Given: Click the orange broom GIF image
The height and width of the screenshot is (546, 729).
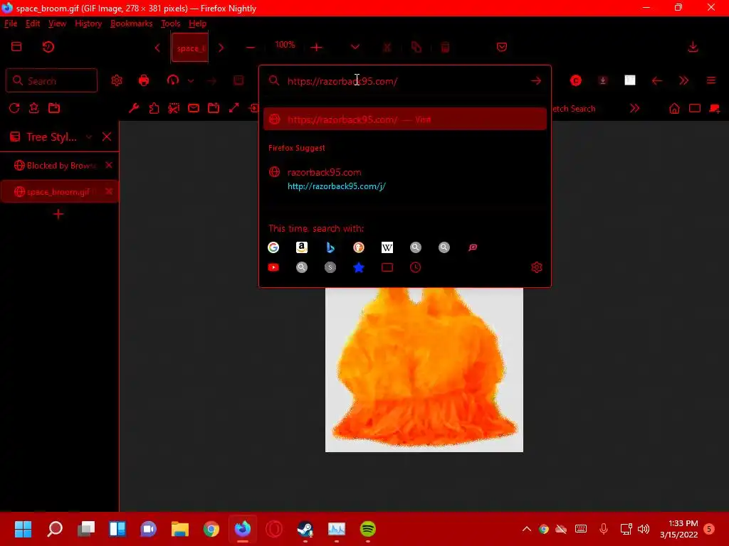Looking at the screenshot, I should pos(424,370).
